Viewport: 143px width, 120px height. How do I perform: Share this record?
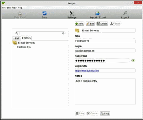115,24
